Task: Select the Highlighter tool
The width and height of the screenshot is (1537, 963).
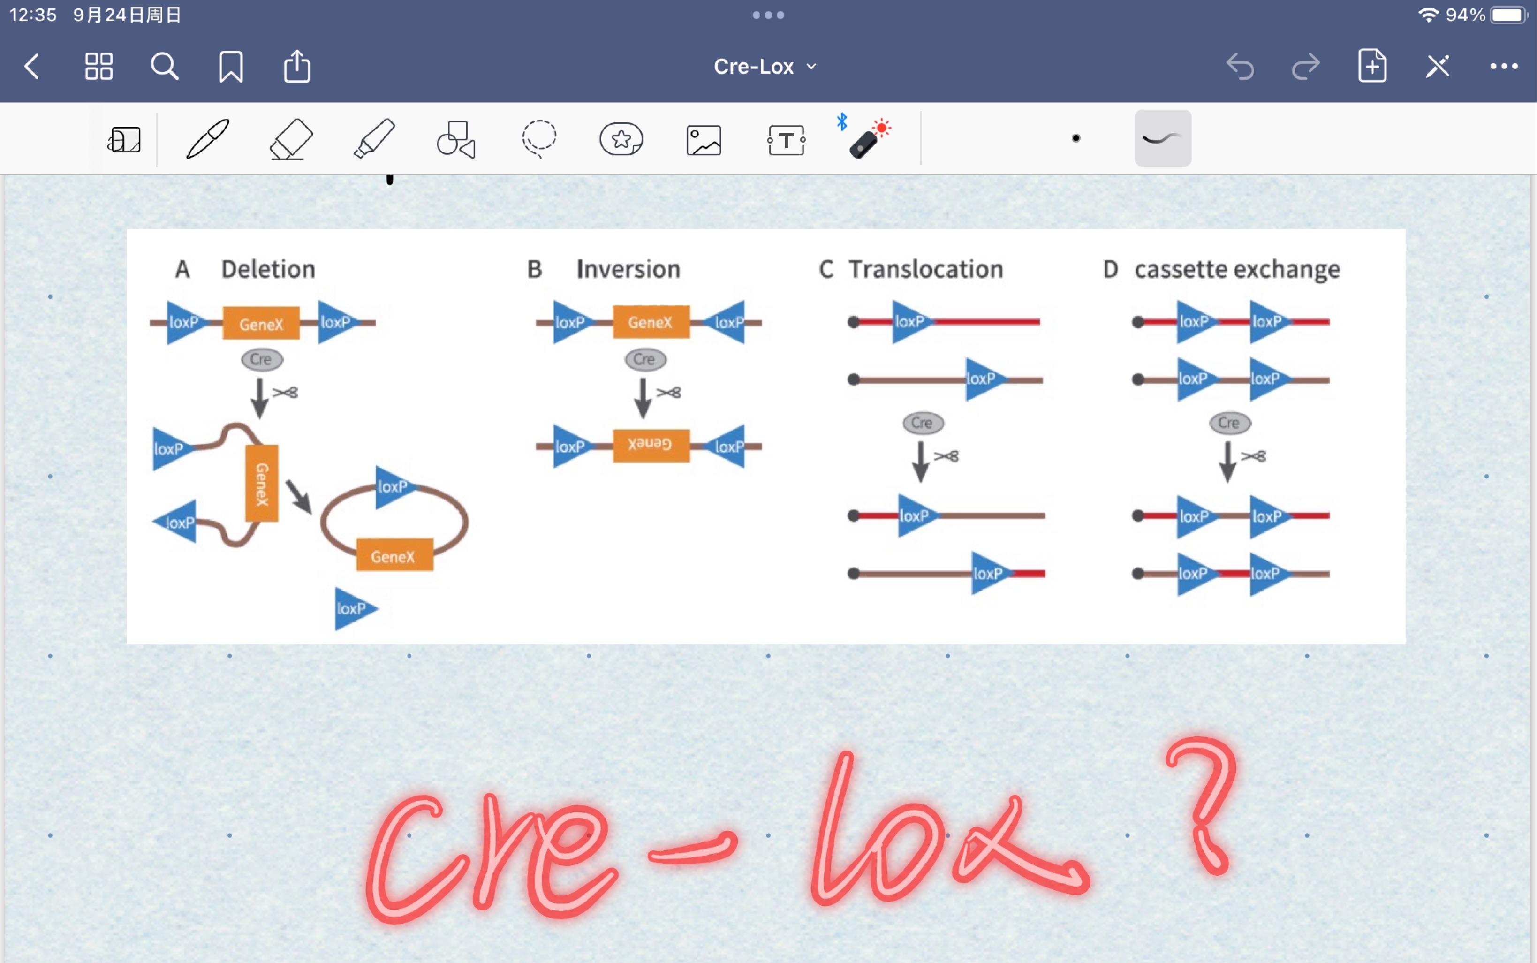Action: (374, 138)
